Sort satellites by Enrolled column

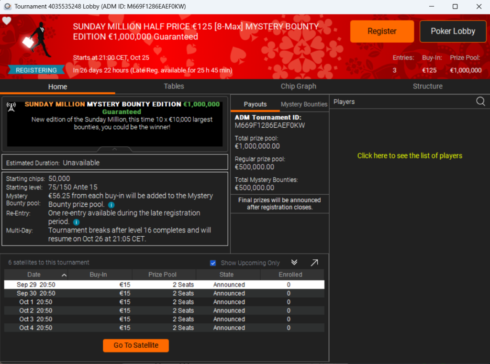[292, 275]
